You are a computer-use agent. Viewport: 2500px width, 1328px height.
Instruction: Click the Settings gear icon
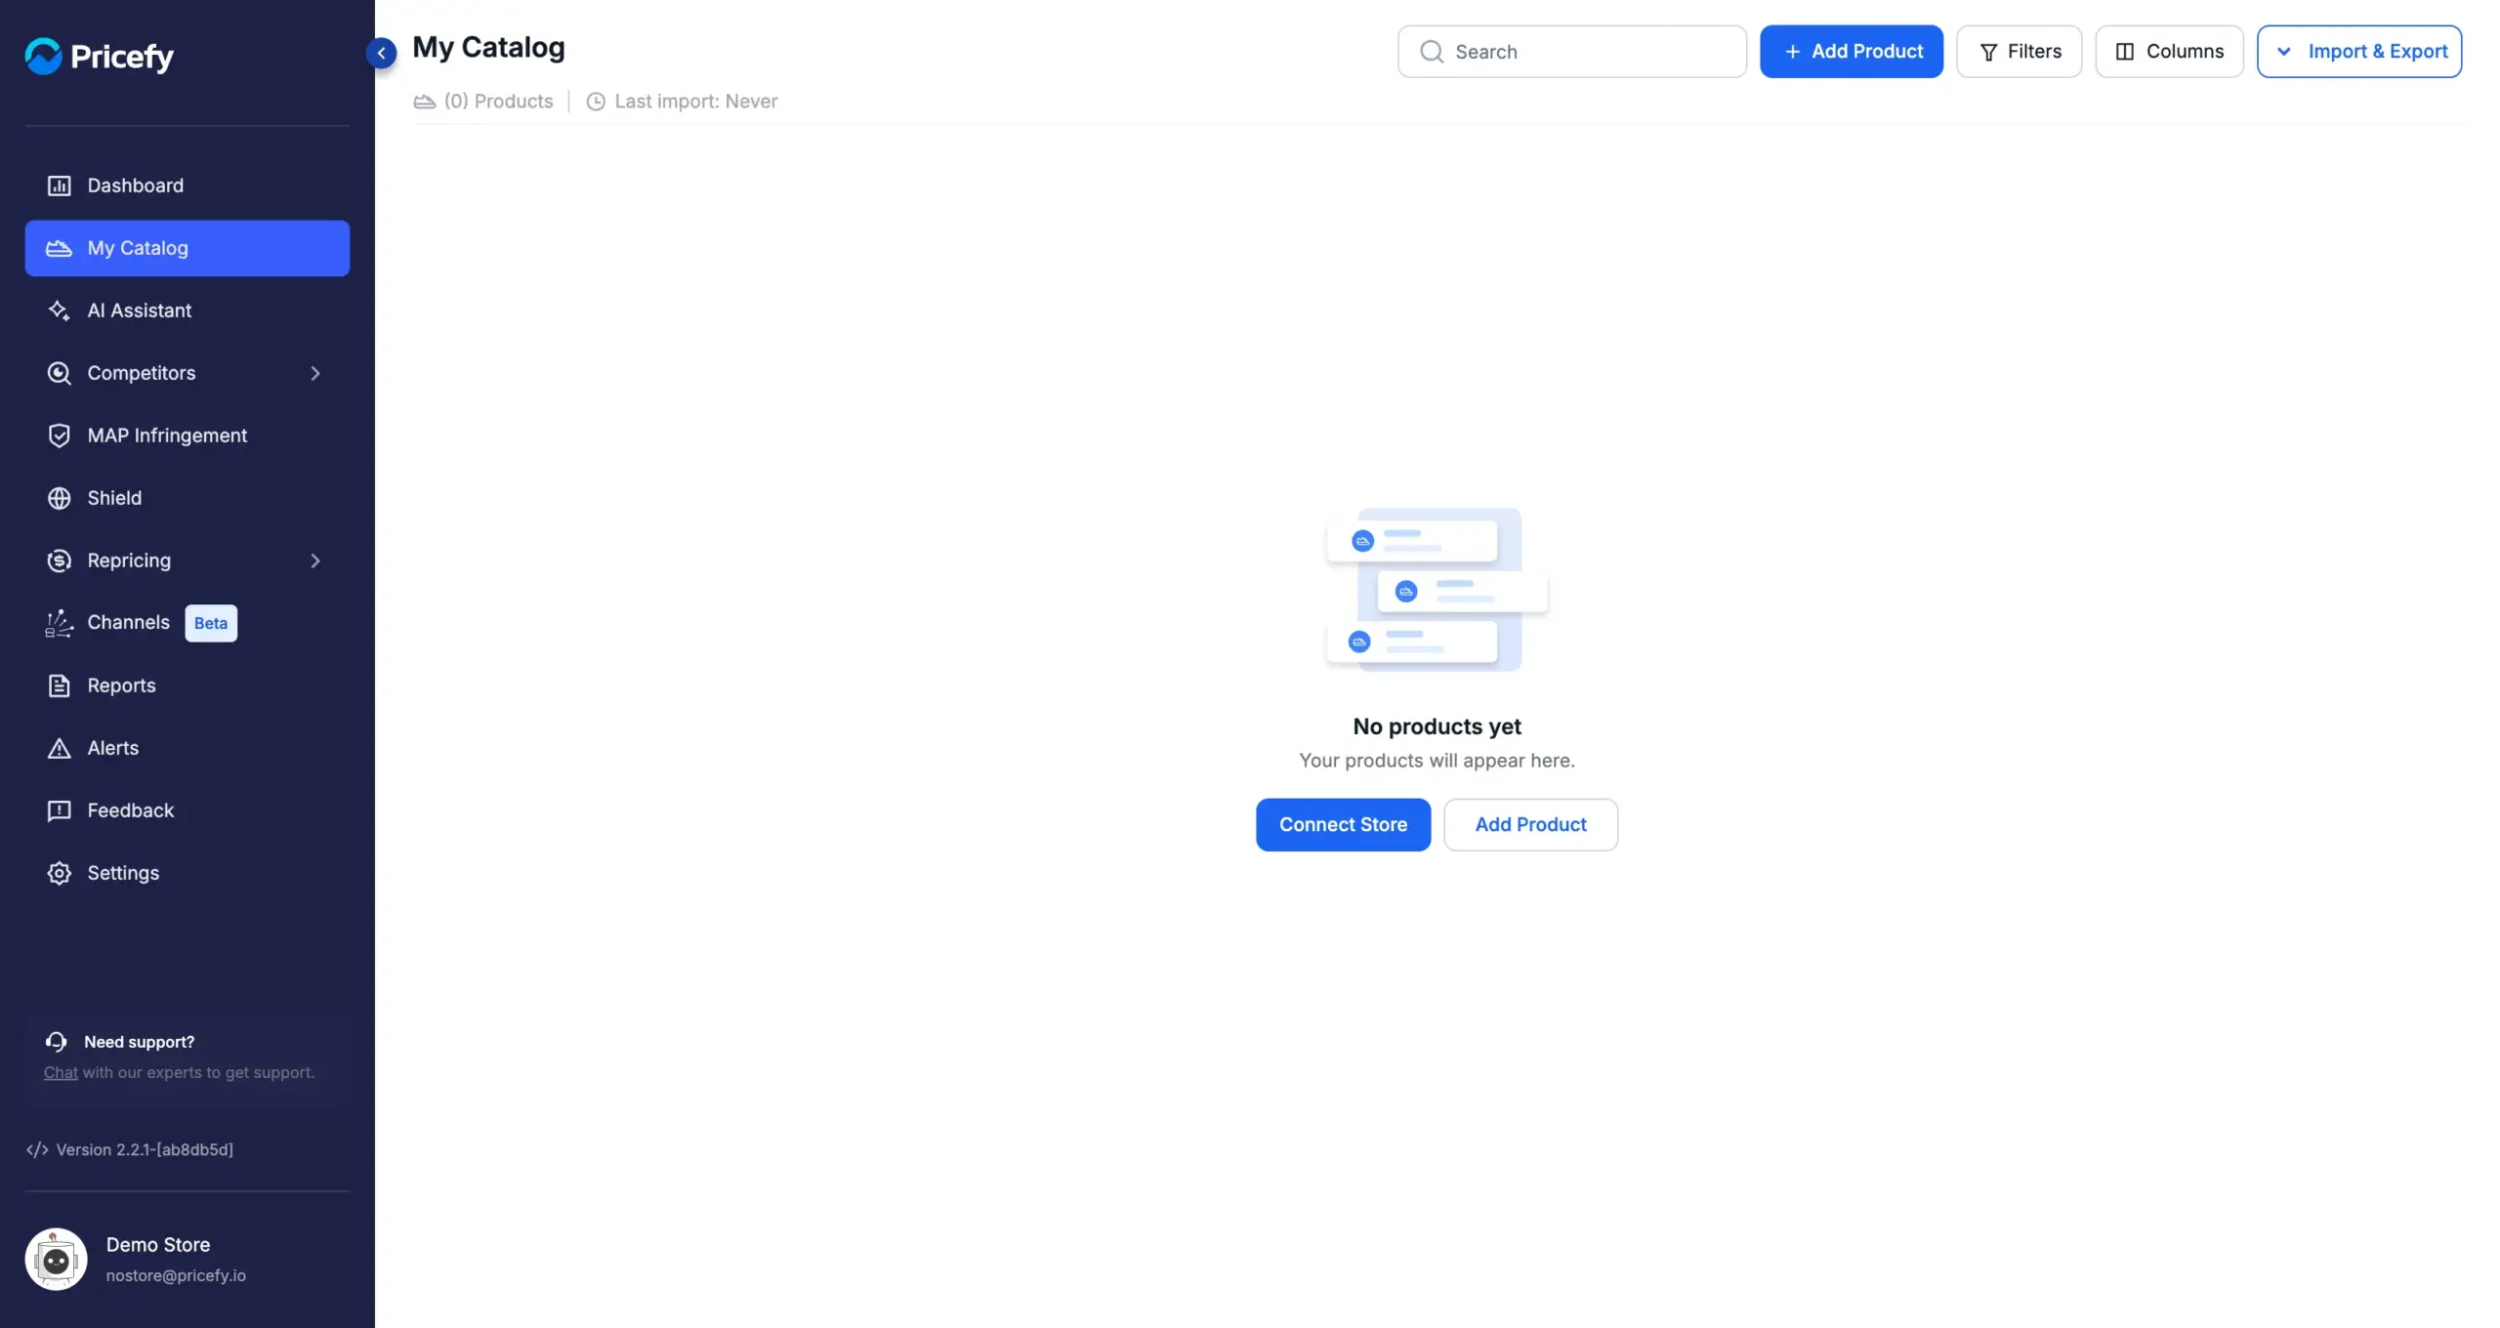[x=59, y=873]
